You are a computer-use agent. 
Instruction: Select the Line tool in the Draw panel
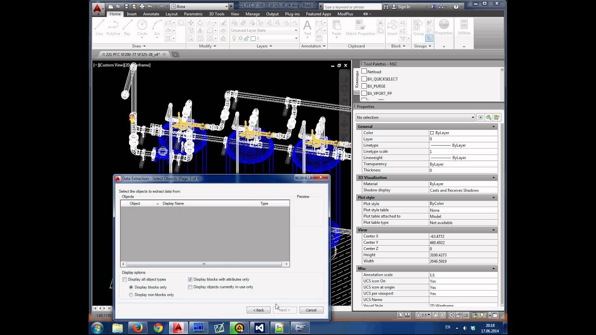coord(99,28)
